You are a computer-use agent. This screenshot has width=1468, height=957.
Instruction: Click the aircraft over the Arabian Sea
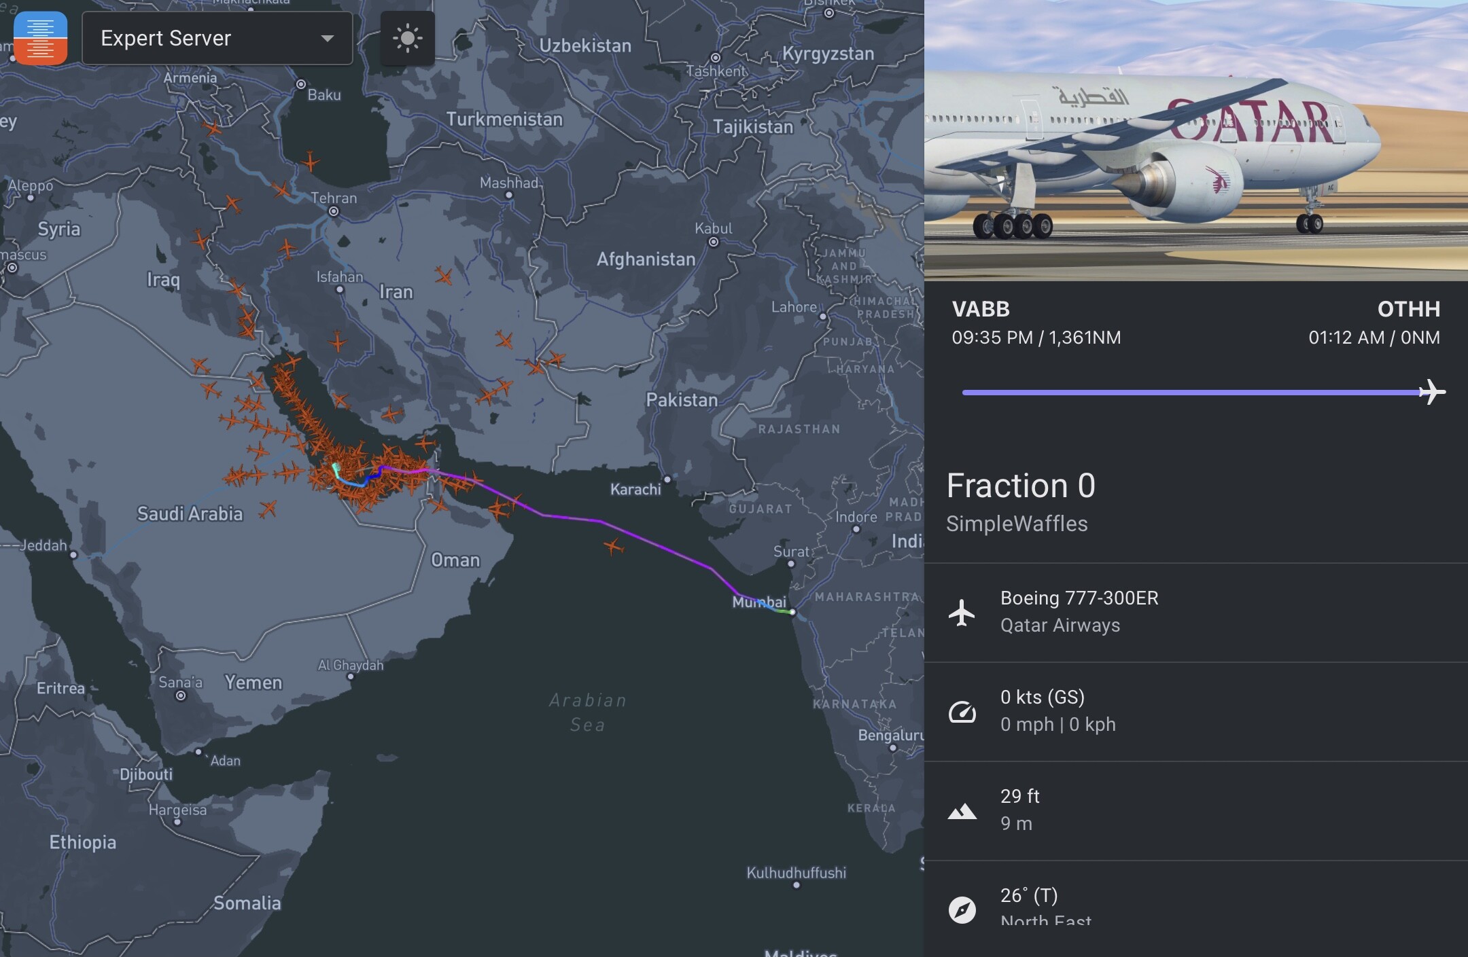click(x=614, y=545)
